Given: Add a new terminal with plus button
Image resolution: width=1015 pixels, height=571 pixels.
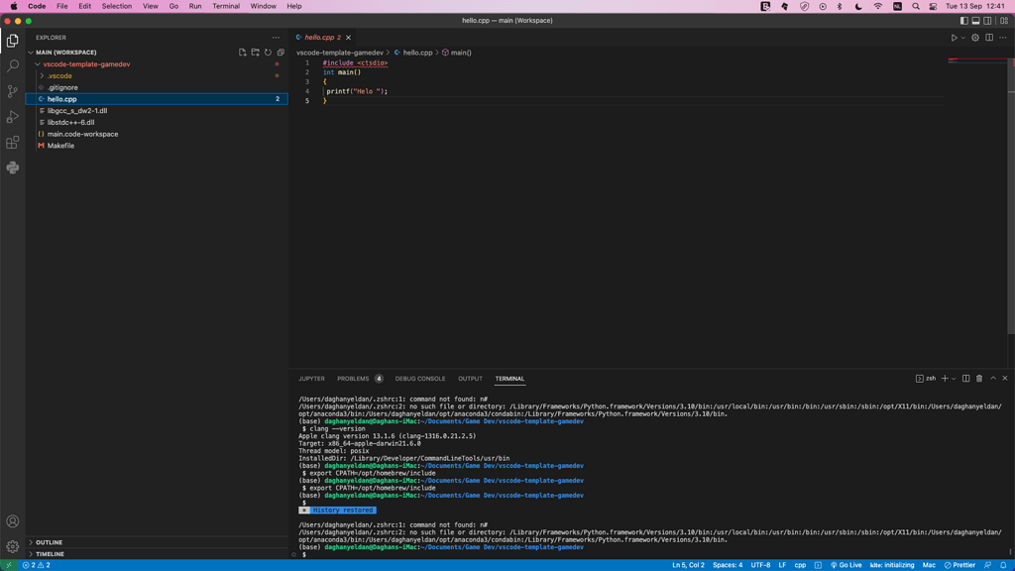Looking at the screenshot, I should [x=945, y=378].
